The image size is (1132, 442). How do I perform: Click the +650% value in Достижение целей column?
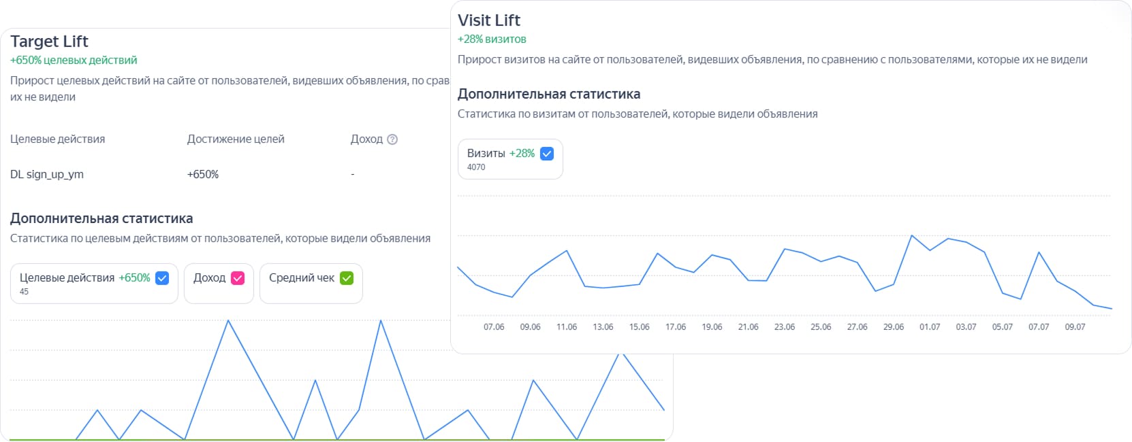203,175
